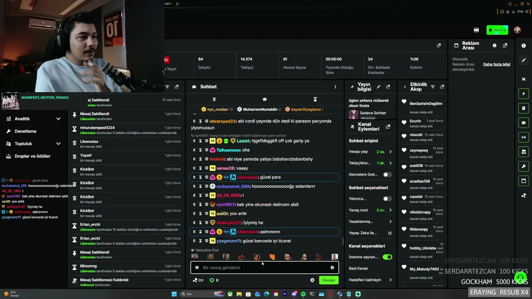Toggle the Yalnızca... chat option switch
This screenshot has width=532, height=299.
click(x=387, y=199)
